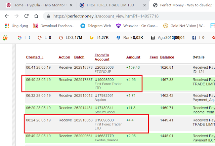Click the LD 2,17M parameter

(x=71, y=38)
